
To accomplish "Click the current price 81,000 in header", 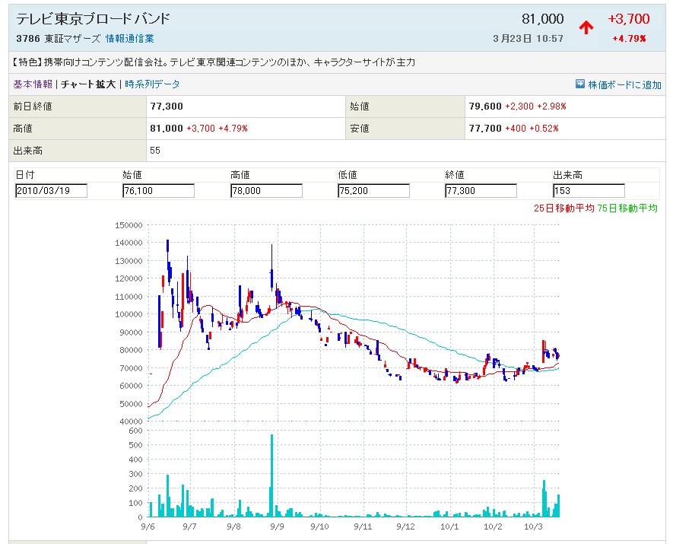I will pyautogui.click(x=542, y=19).
